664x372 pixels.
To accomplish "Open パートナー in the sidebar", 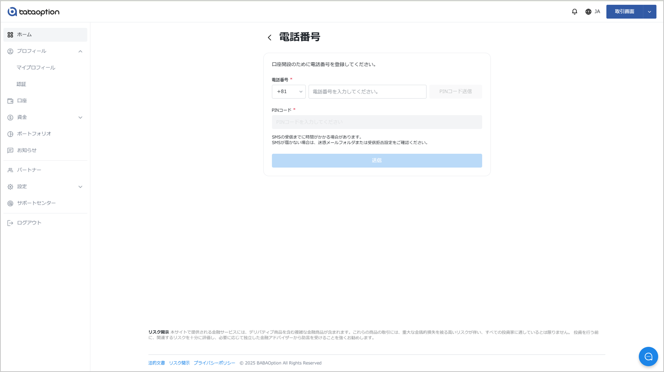I will coord(29,170).
